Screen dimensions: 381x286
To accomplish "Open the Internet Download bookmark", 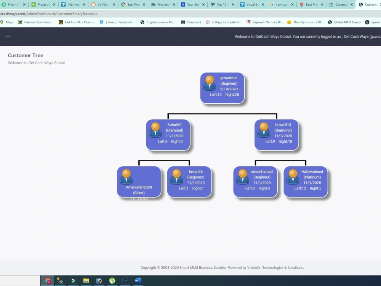I will (35, 22).
